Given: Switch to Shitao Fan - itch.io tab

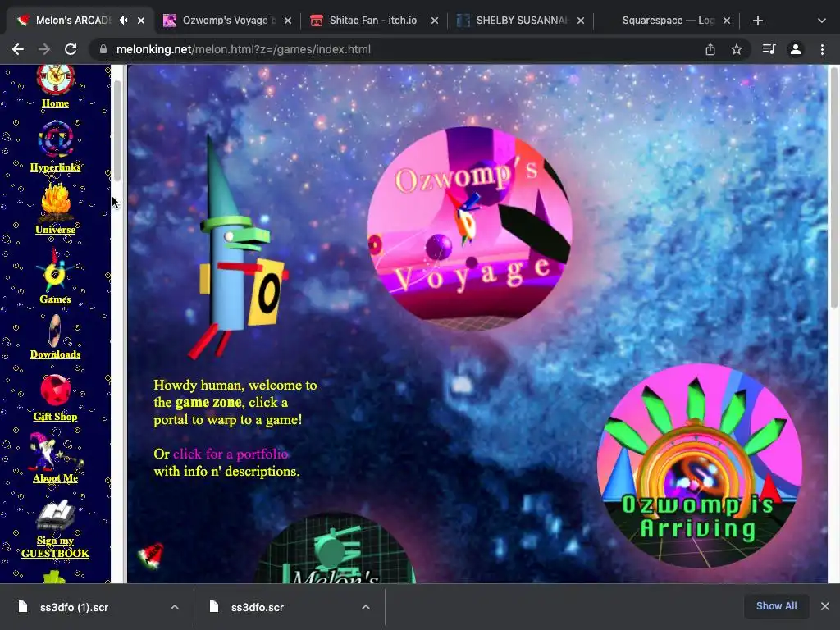Looking at the screenshot, I should click(x=373, y=21).
